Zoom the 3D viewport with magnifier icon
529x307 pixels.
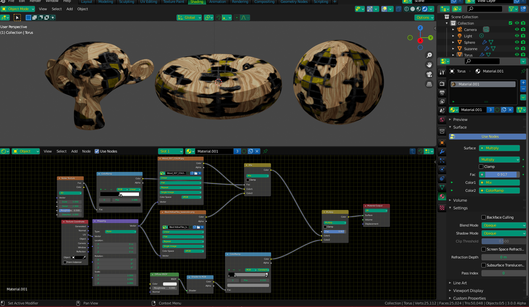pyautogui.click(x=429, y=55)
